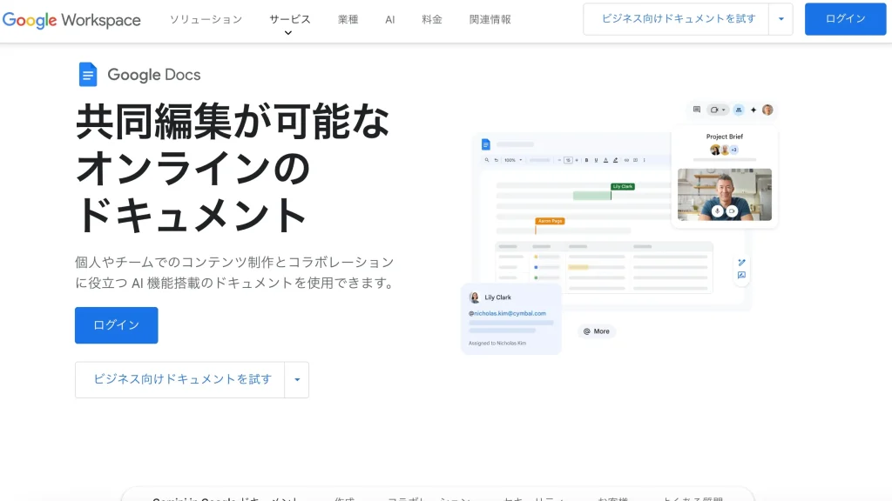
Task: Go to the 料金 page
Action: point(432,19)
